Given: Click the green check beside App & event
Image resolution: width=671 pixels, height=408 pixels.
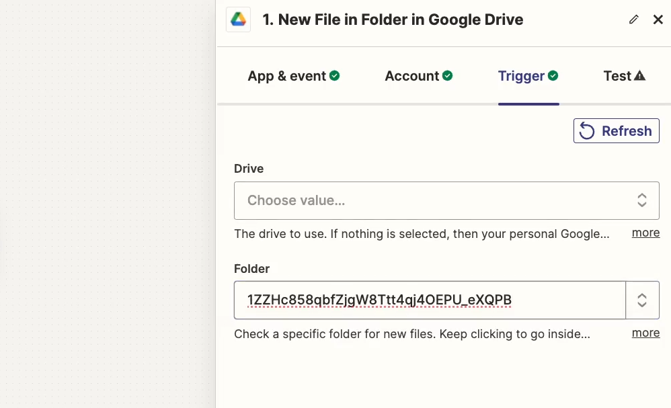Looking at the screenshot, I should 335,76.
